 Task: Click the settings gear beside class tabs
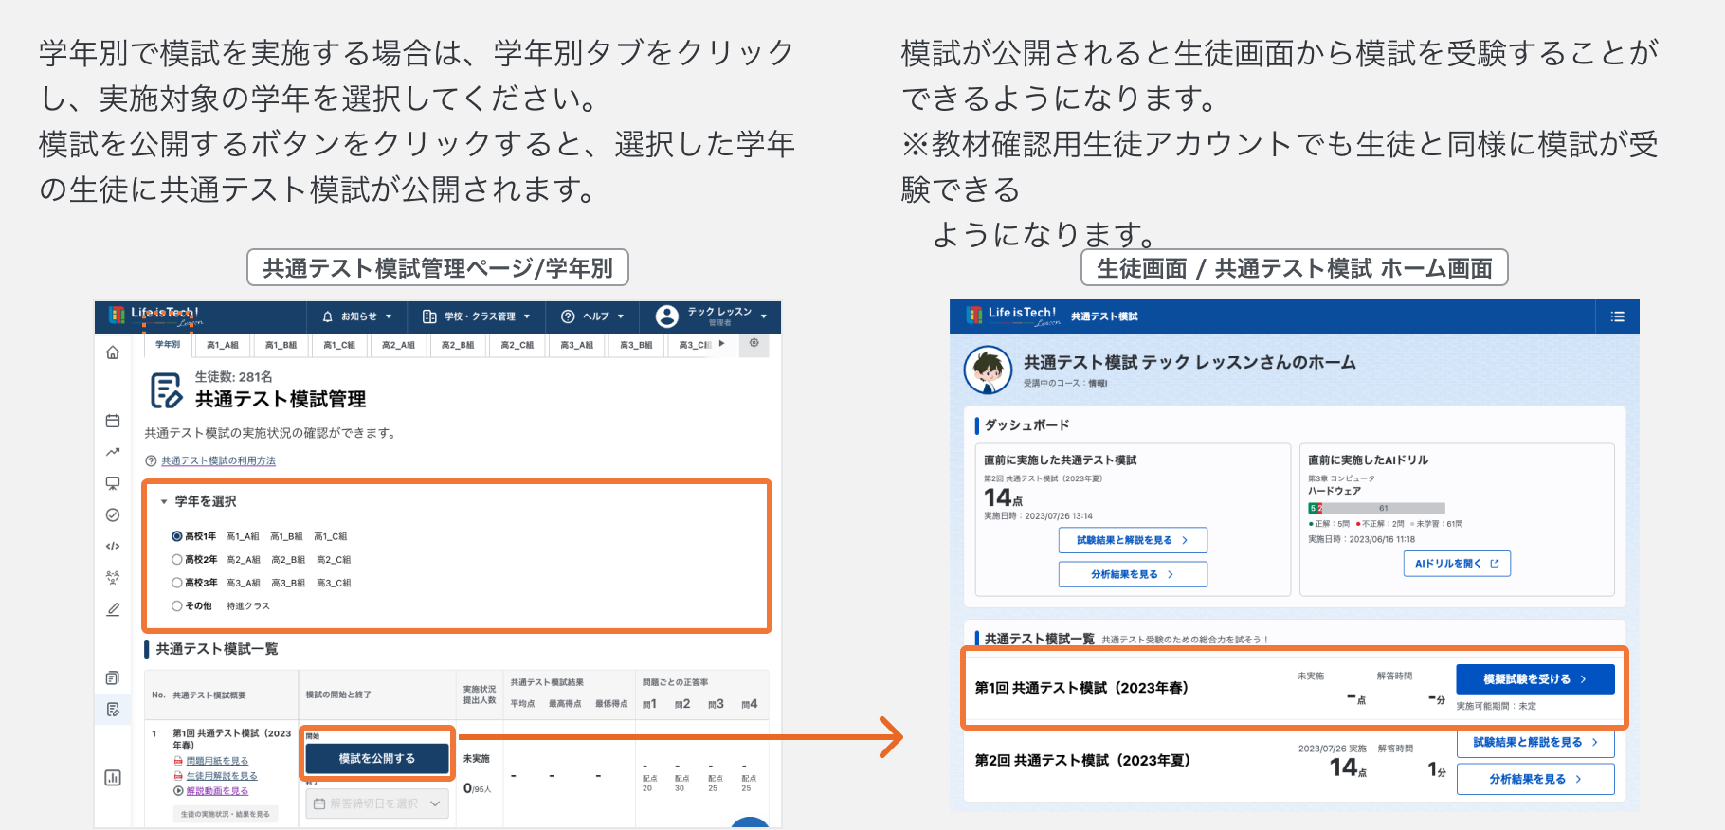pyautogui.click(x=754, y=343)
